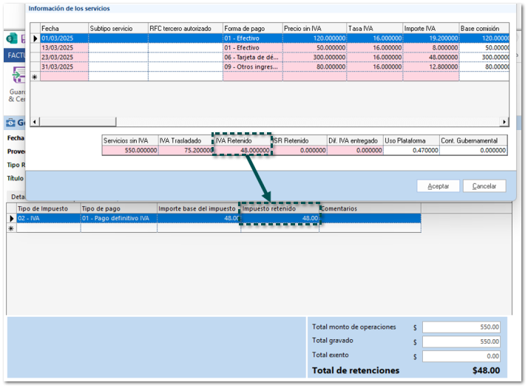Click the Excel-style app icon at top left
The image size is (528, 388).
coord(12,38)
